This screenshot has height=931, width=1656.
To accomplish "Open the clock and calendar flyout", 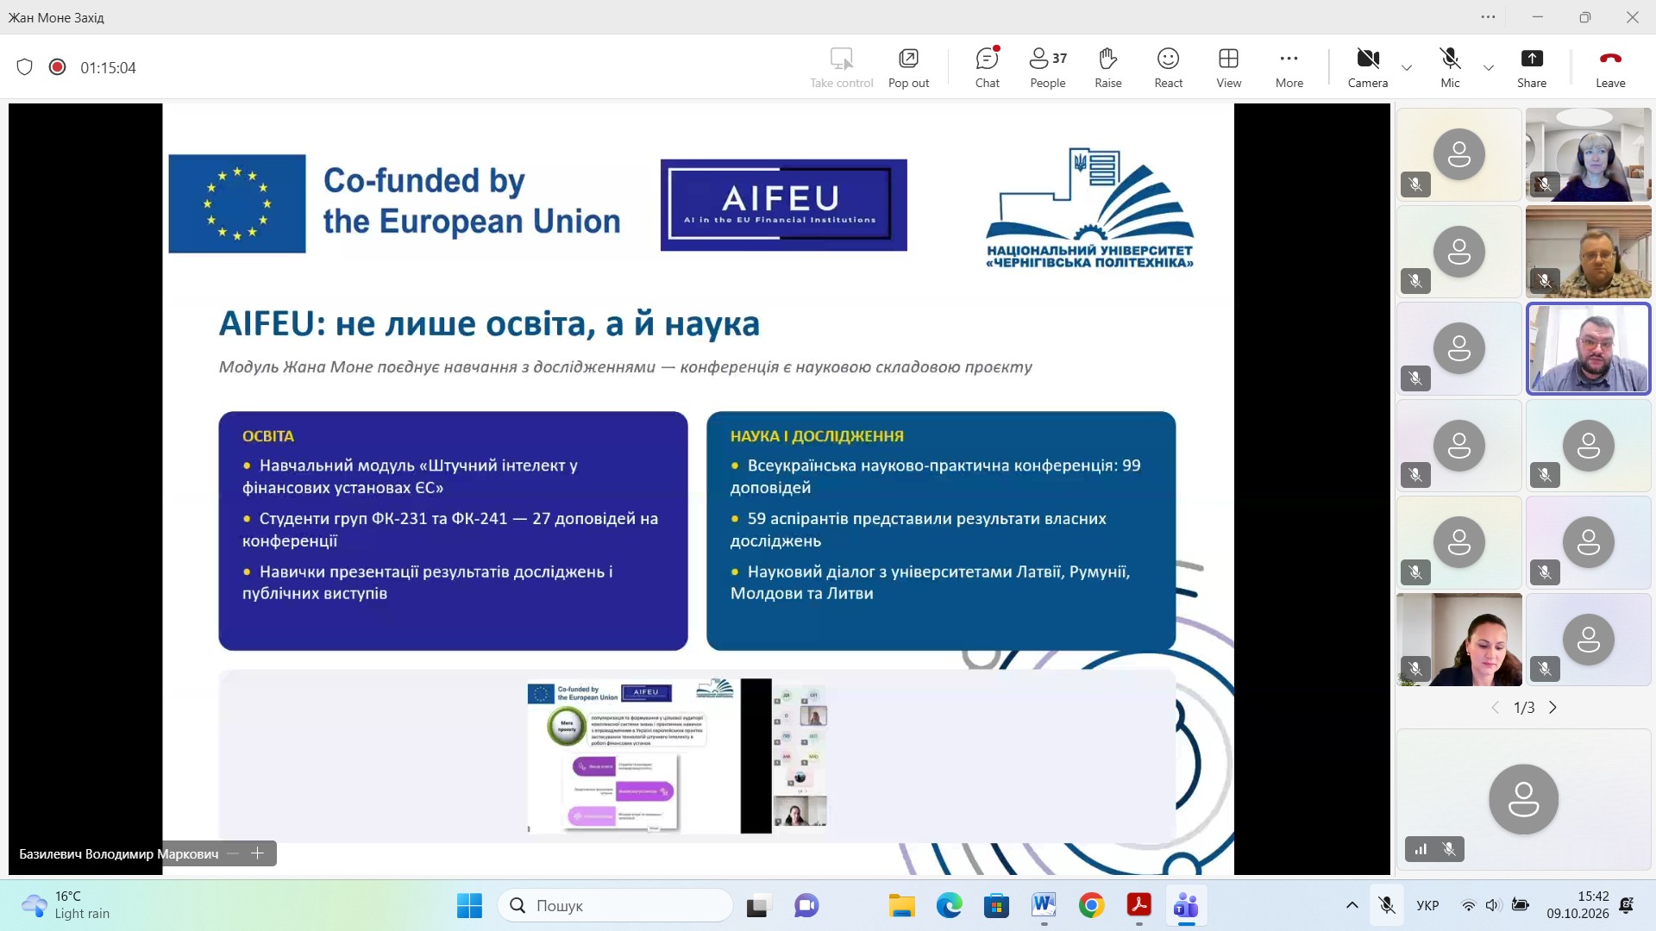I will tap(1578, 905).
